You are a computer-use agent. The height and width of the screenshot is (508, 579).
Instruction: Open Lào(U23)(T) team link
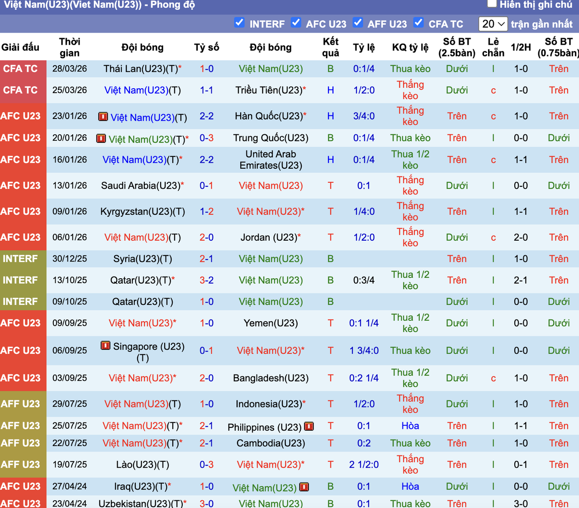click(142, 465)
